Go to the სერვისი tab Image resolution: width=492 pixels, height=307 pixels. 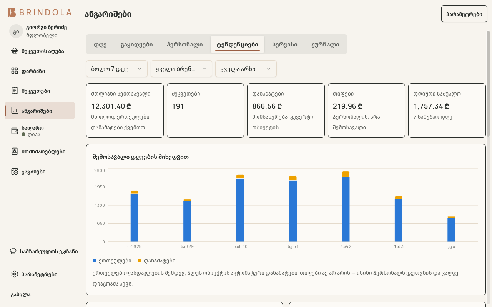285,44
